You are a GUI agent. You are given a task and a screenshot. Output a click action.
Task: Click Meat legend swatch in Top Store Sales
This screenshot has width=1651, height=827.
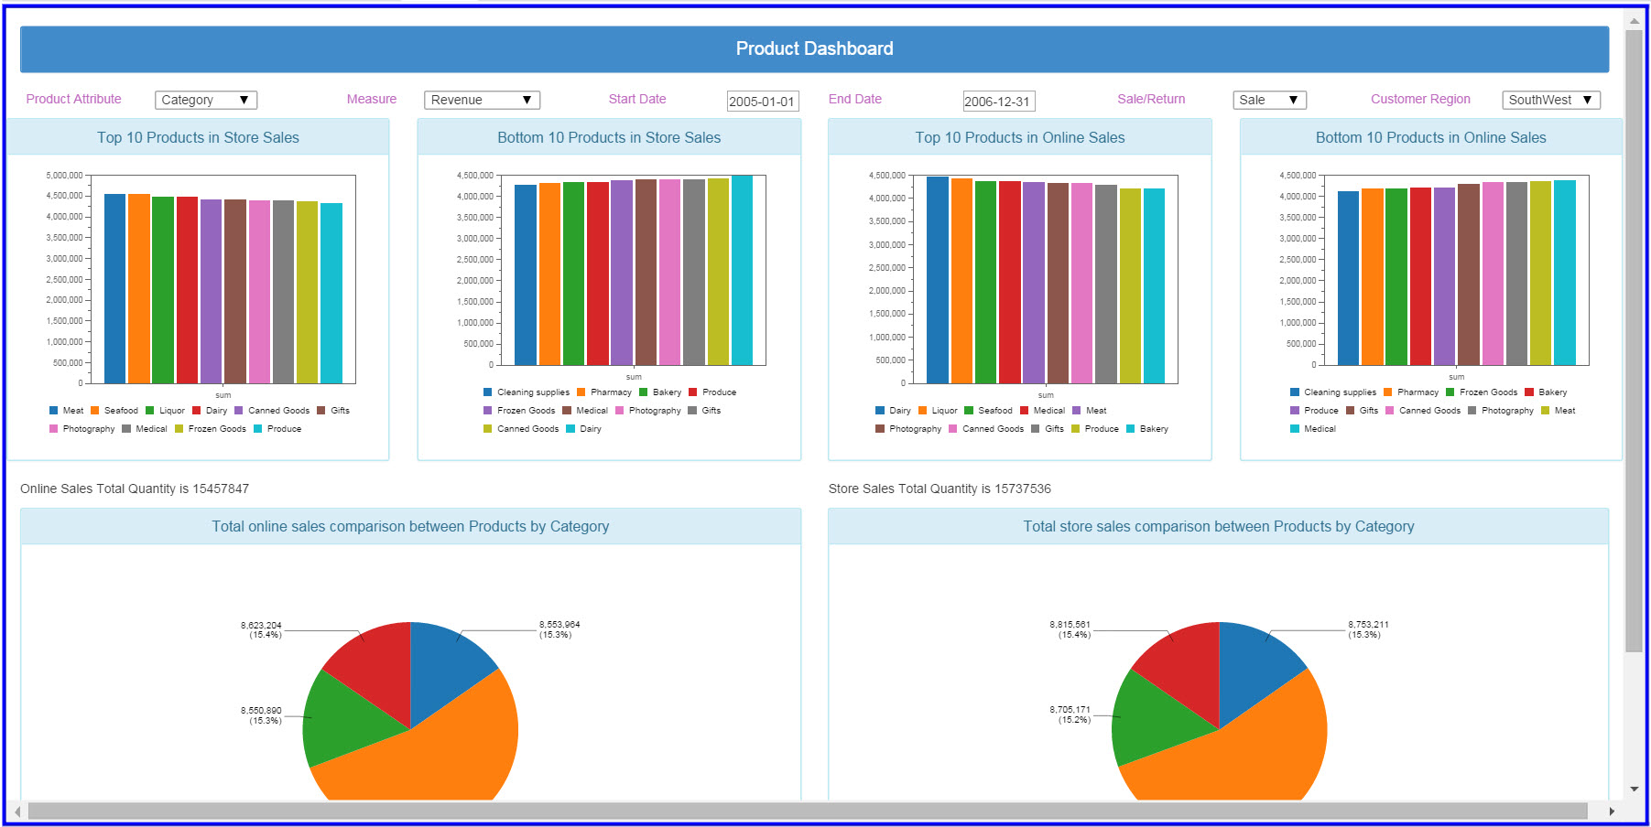(x=54, y=411)
